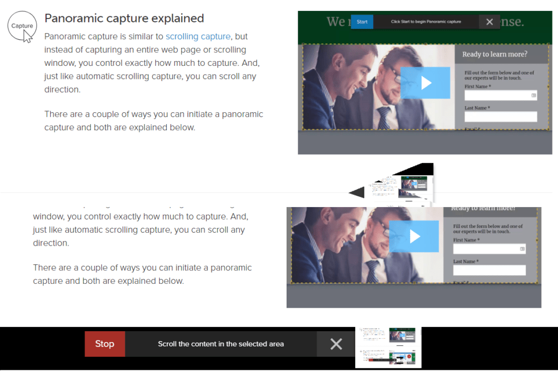Click the autofill icon in the First Name field above the Stop bar
This screenshot has height=371, width=558.
click(522, 248)
